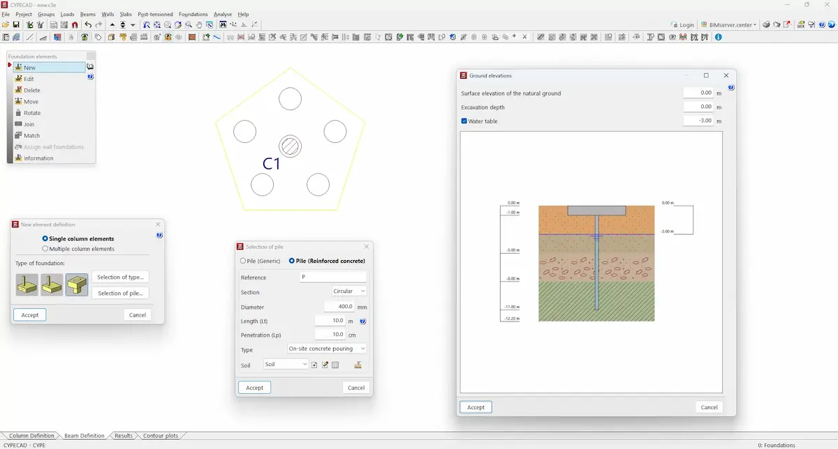Click the soil table grid icon

coord(335,365)
